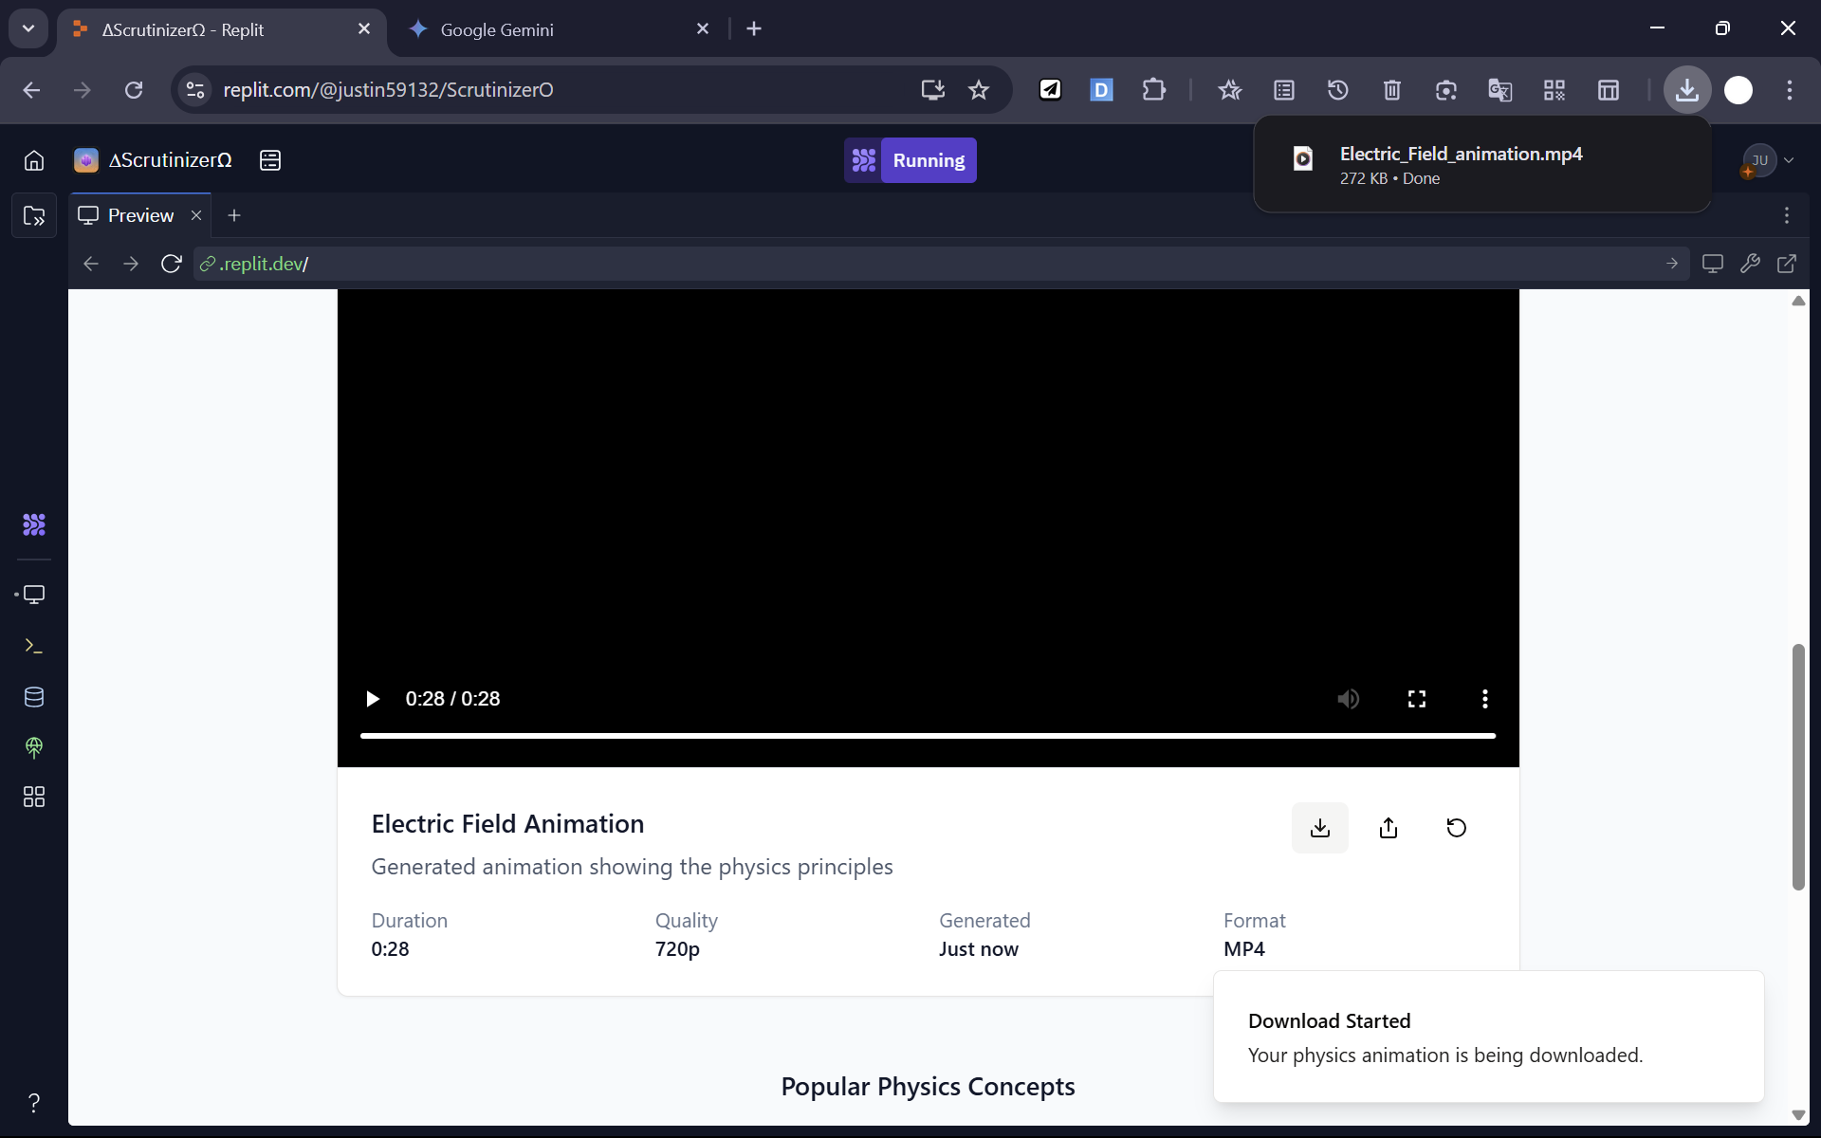Open video player more options menu
This screenshot has height=1138, width=1821.
pos(1484,699)
